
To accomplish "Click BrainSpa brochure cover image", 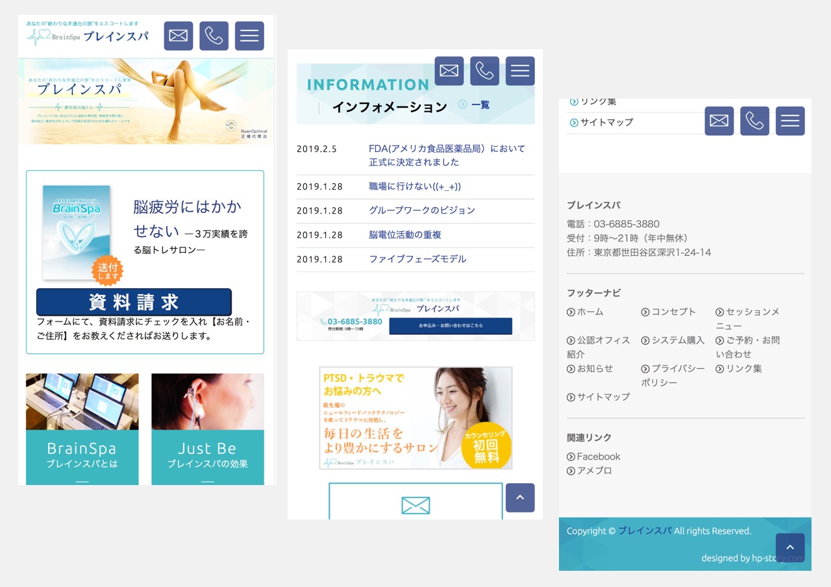I will [x=77, y=233].
